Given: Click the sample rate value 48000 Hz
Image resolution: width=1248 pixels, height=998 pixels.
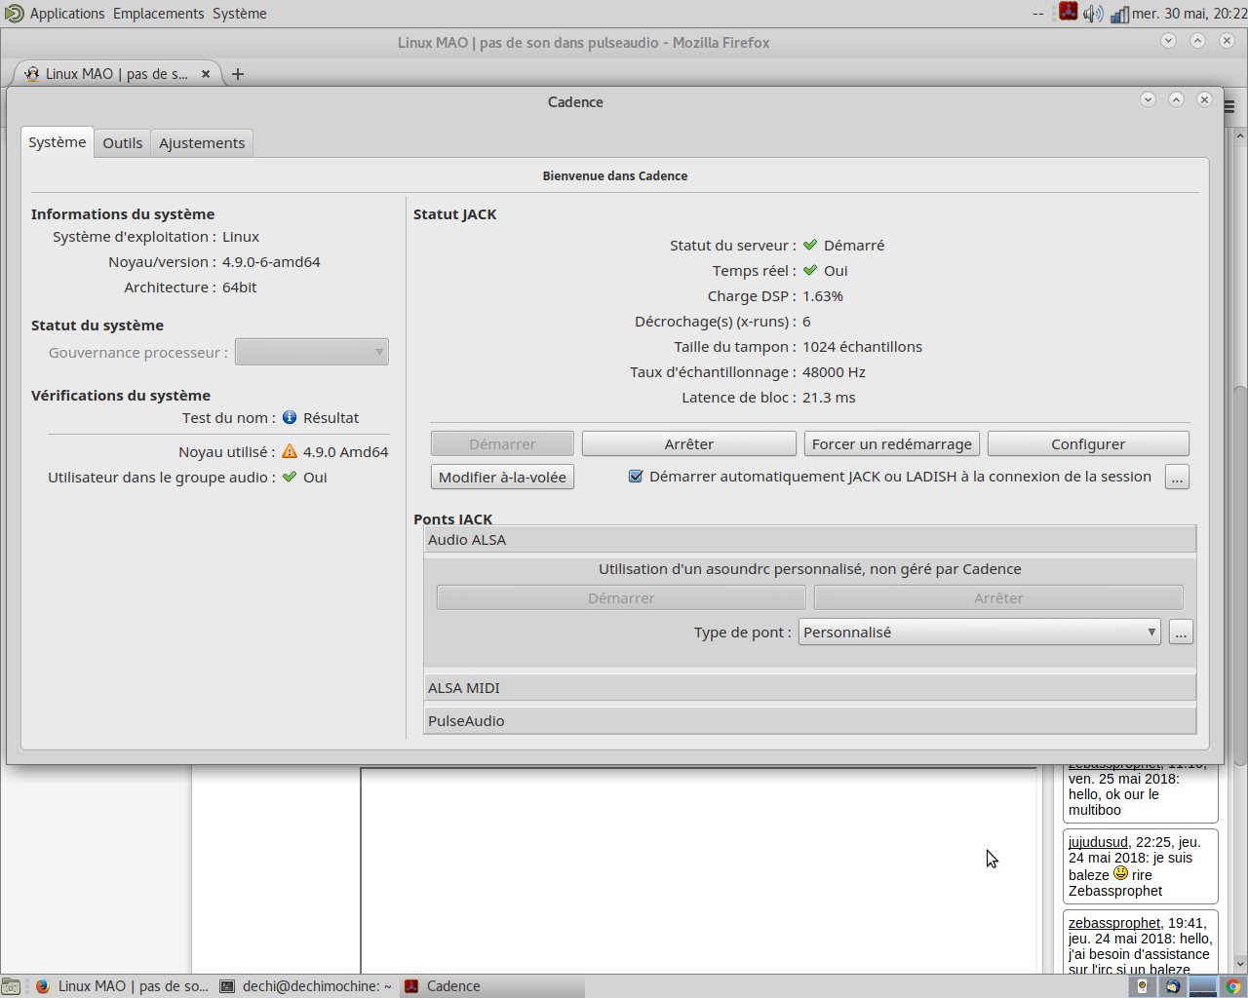Looking at the screenshot, I should pos(834,372).
